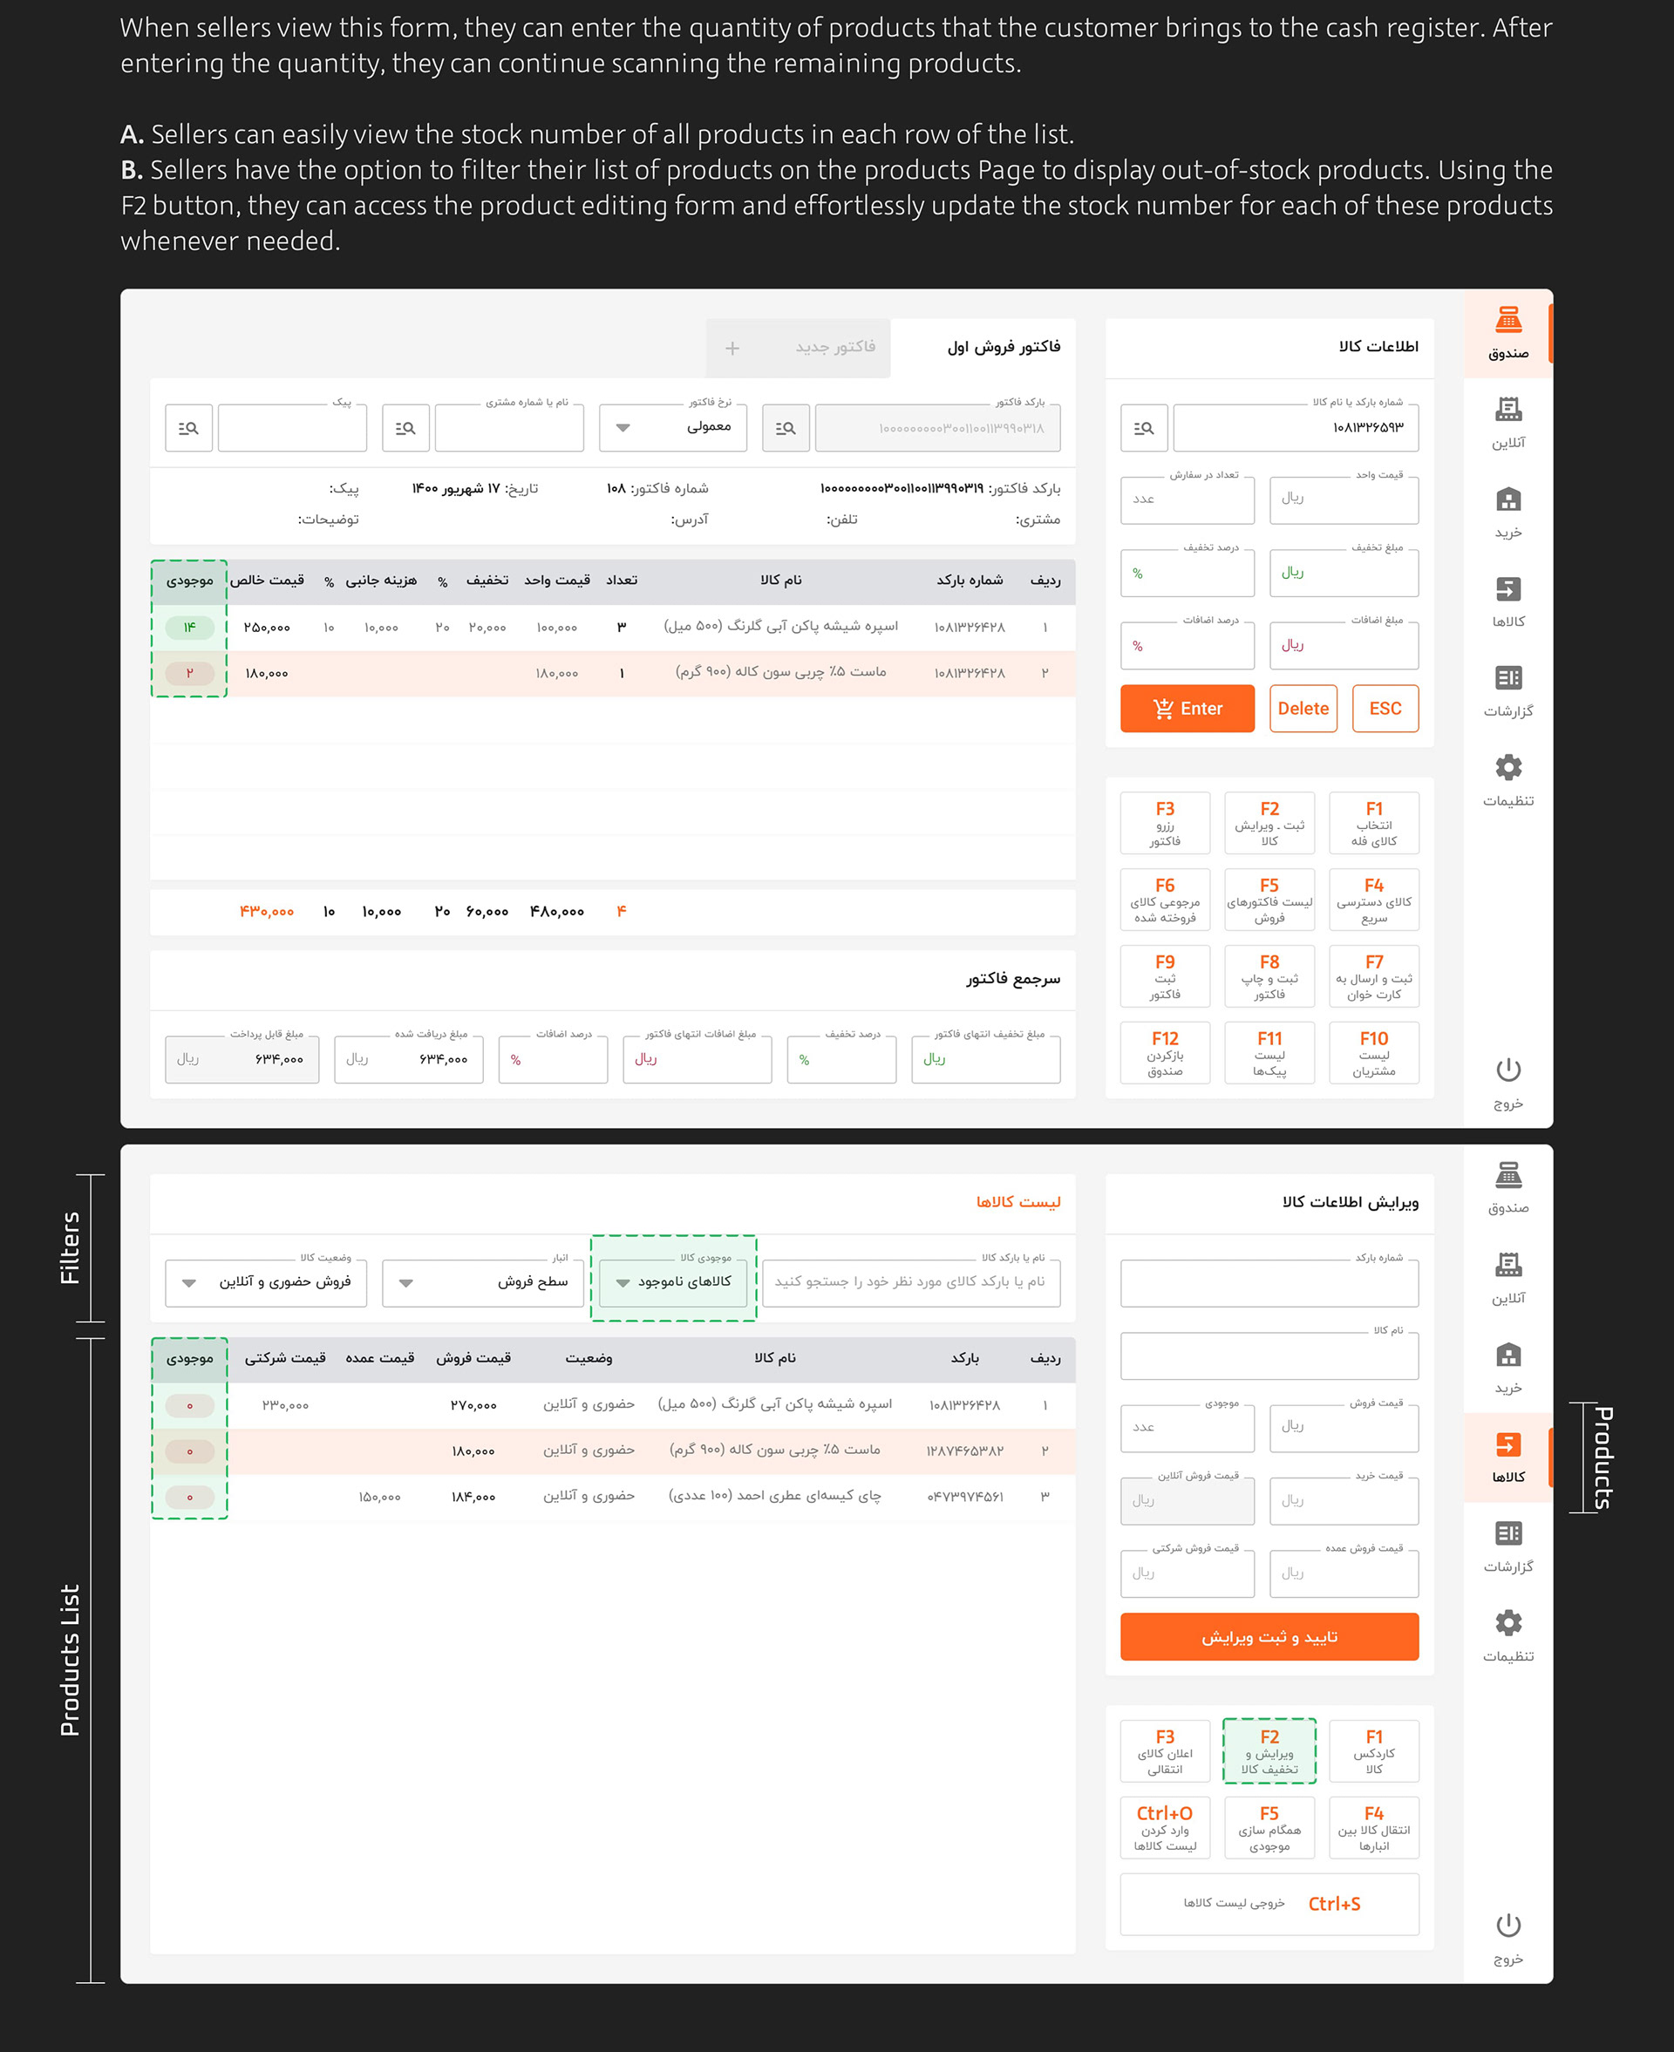Screen dimensions: 1674x2052
Task: Switch to the new invoice tab with plus
Action: click(x=798, y=347)
